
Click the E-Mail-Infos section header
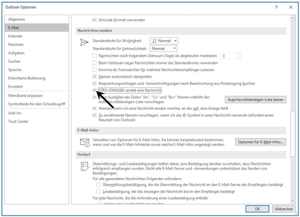click(181, 130)
